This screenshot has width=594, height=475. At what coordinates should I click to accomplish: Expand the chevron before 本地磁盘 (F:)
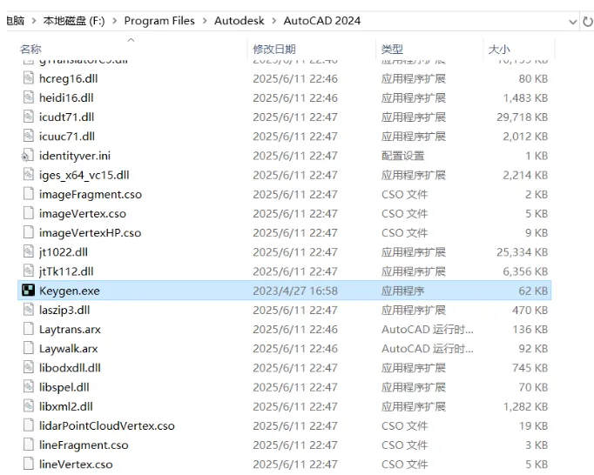(x=34, y=21)
